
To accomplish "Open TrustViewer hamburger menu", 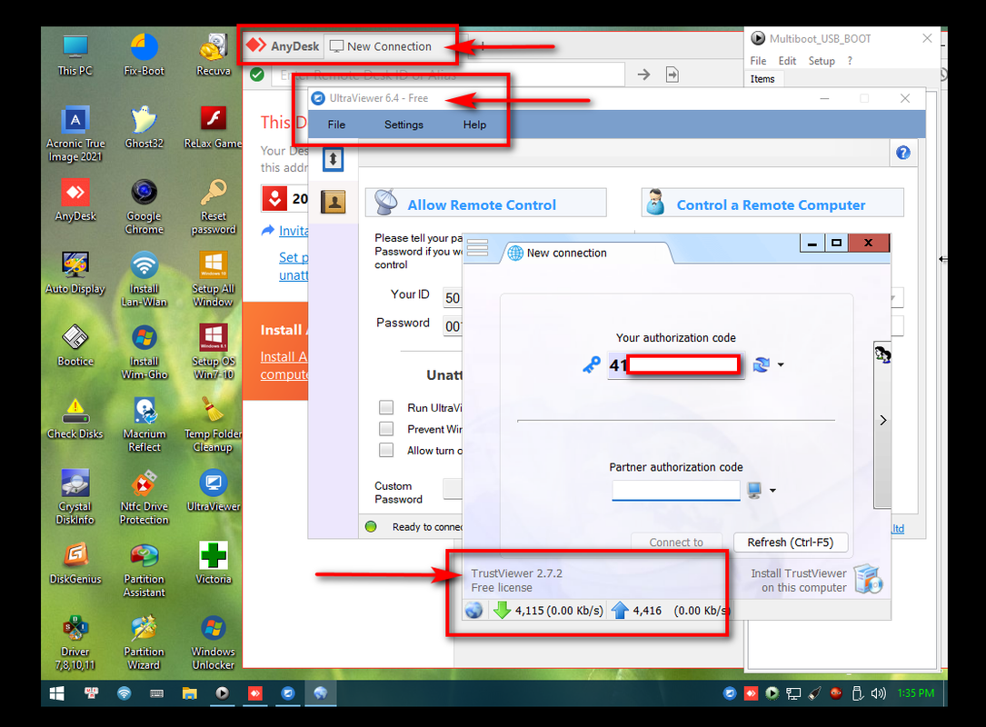I will [477, 248].
